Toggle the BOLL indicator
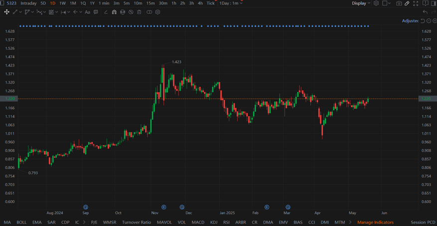Image resolution: width=437 pixels, height=226 pixels. (21, 222)
